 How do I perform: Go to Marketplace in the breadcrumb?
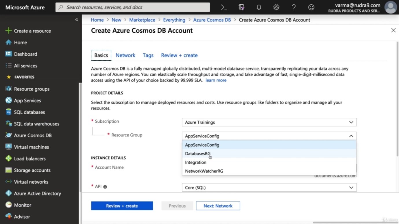point(142,20)
